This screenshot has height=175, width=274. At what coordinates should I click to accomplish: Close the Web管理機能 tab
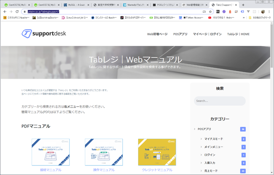click(207, 5)
